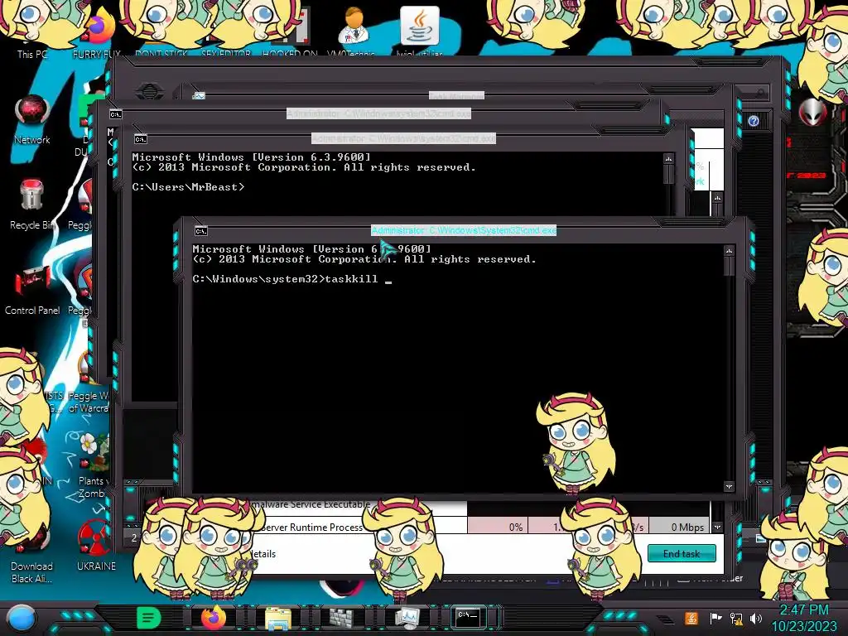Click the blue help question mark icon
848x636 pixels.
point(754,121)
